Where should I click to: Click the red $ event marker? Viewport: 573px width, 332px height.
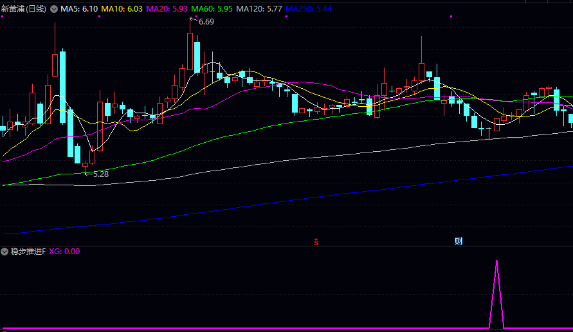click(x=316, y=242)
